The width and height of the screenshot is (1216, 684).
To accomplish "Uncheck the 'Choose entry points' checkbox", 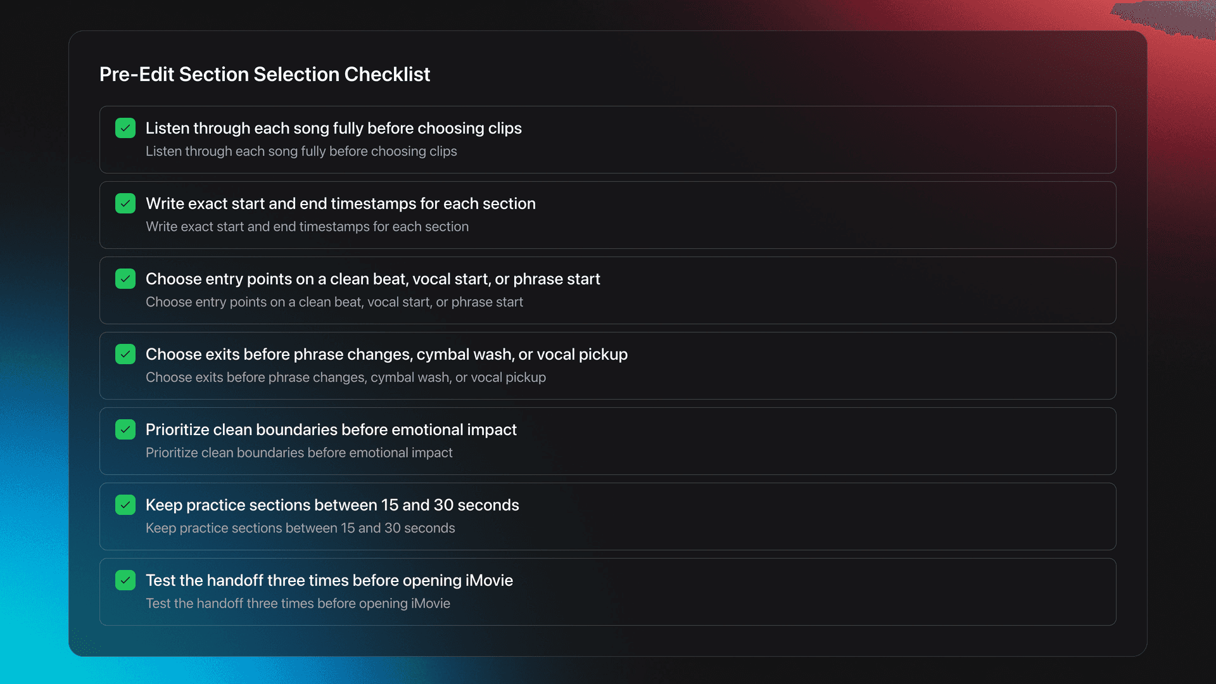I will (x=125, y=279).
